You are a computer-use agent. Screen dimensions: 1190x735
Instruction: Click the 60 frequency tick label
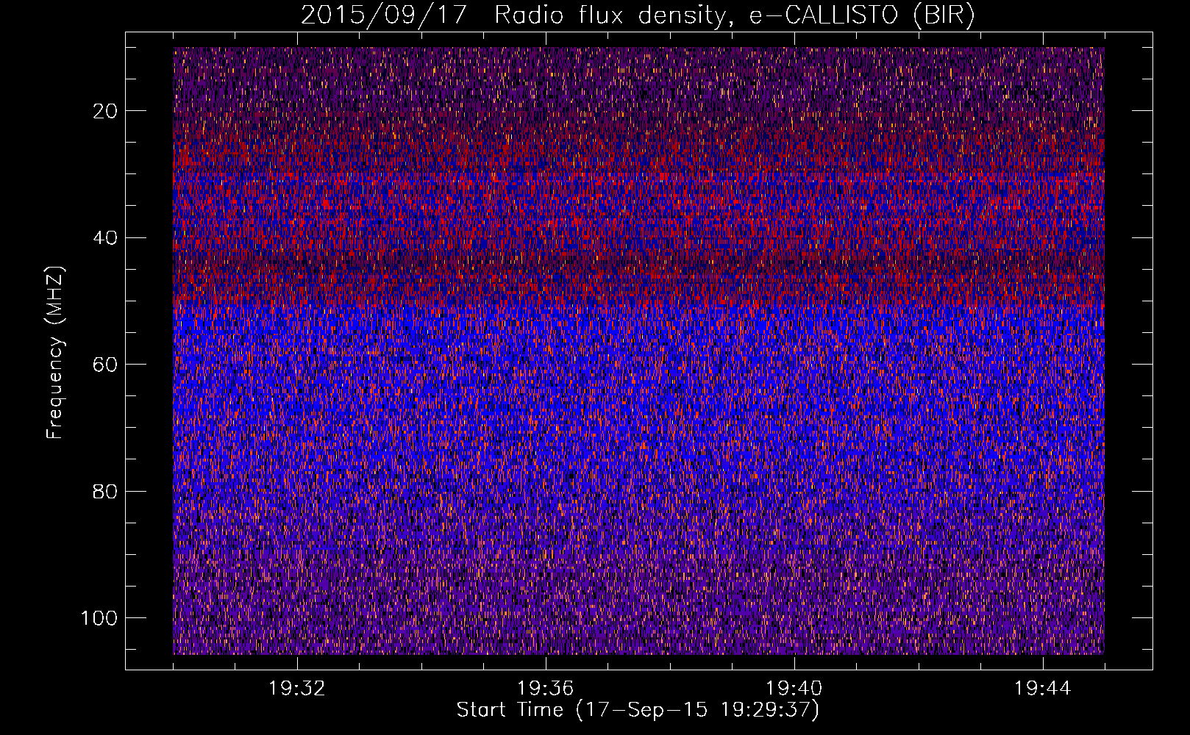(106, 365)
